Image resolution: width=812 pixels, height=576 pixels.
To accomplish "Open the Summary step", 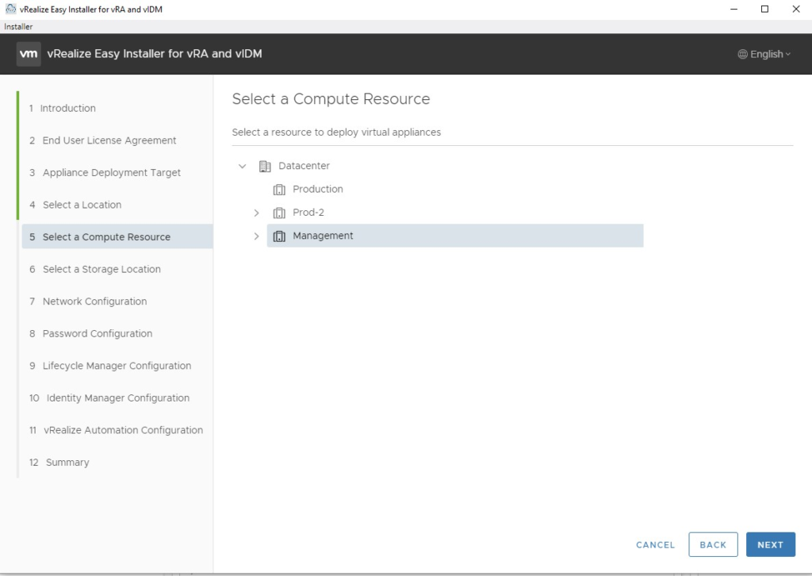I will (59, 462).
